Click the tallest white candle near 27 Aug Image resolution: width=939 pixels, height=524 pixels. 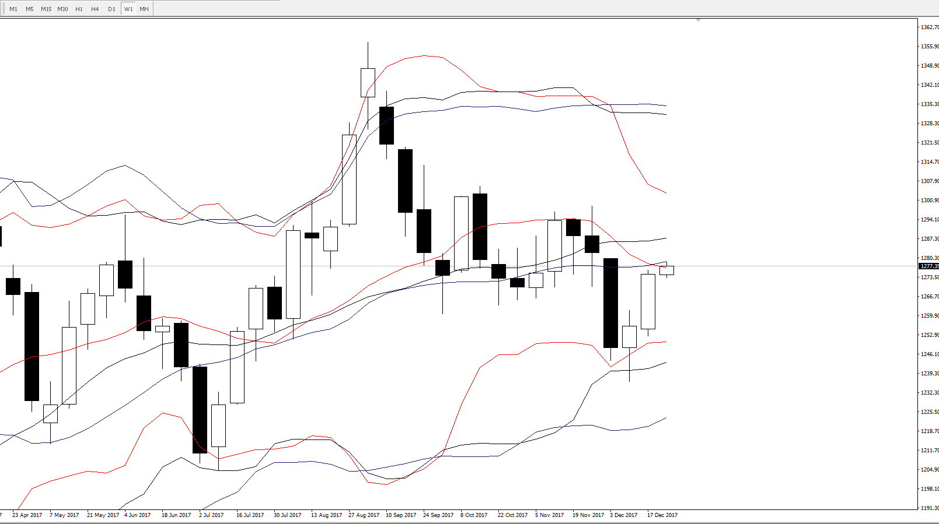[349, 180]
